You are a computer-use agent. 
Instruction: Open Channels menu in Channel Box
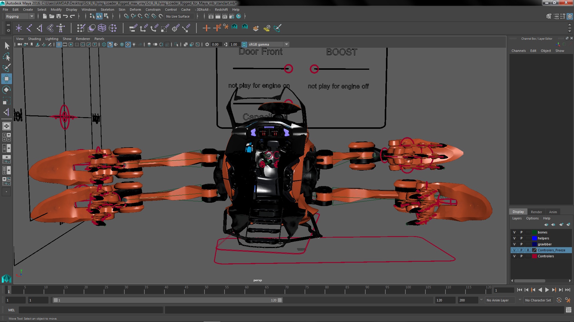tap(518, 51)
